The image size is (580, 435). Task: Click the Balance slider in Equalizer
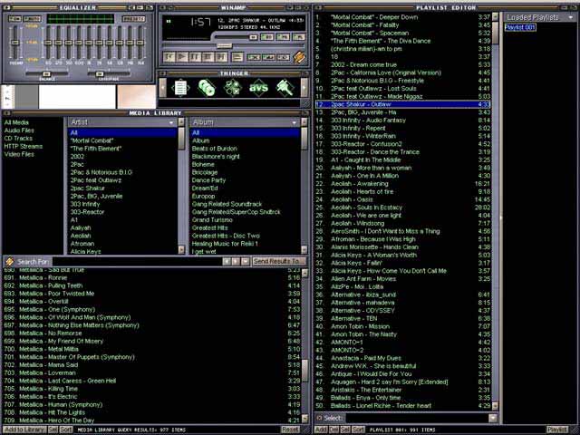click(x=46, y=74)
